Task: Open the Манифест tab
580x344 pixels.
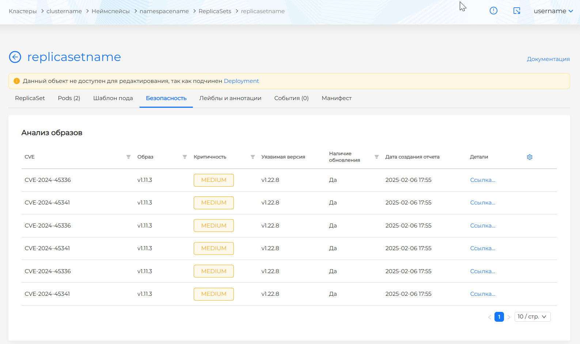Action: point(337,98)
